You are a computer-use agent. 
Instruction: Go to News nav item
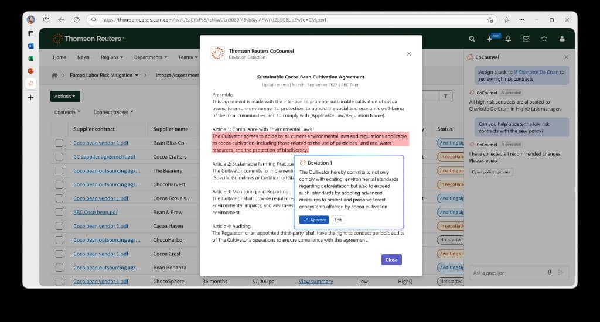click(x=83, y=57)
